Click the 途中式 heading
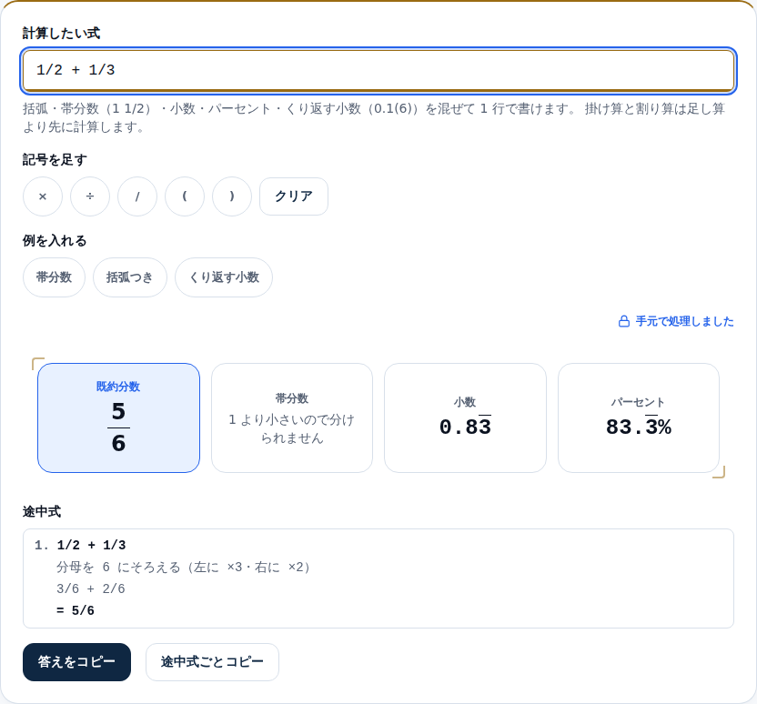 pos(42,511)
